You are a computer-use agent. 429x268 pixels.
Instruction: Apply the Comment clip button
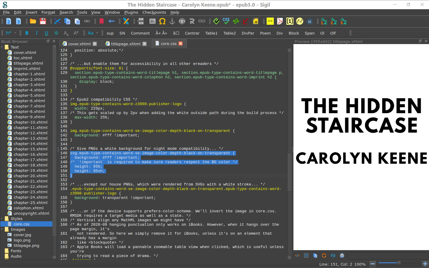pyautogui.click(x=140, y=33)
